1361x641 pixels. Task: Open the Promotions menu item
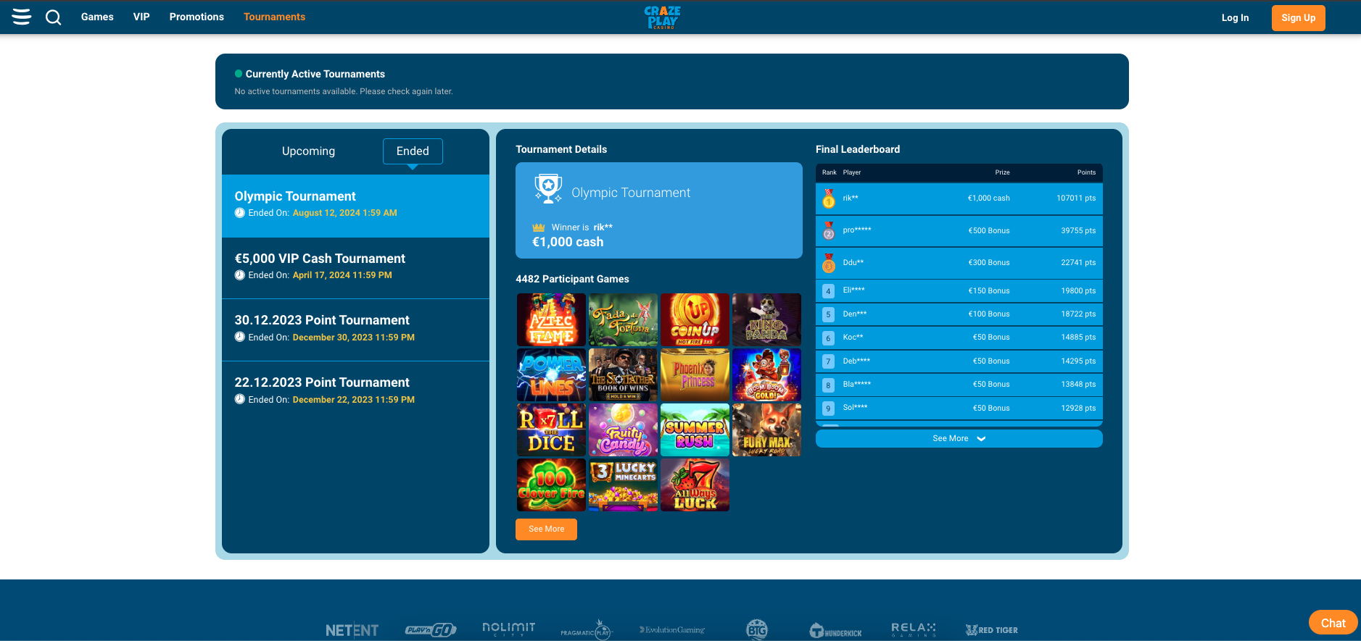point(197,17)
